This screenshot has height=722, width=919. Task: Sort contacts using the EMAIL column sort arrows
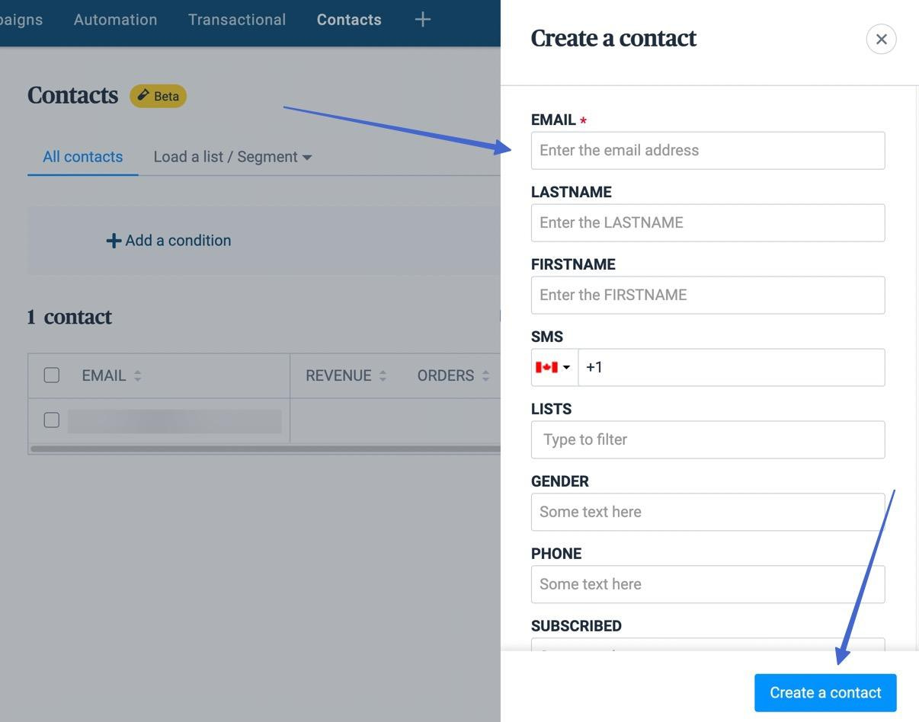pyautogui.click(x=137, y=375)
